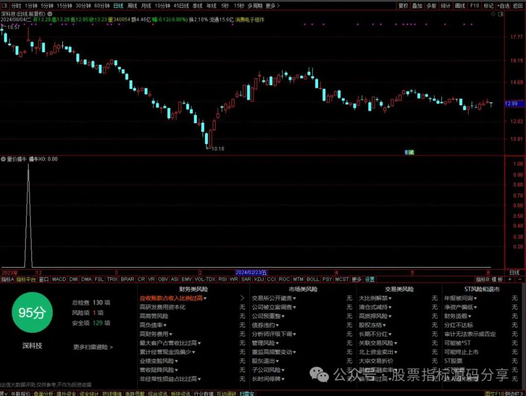
Task: Switch to 分时 intraday view
Action: pyautogui.click(x=16, y=6)
